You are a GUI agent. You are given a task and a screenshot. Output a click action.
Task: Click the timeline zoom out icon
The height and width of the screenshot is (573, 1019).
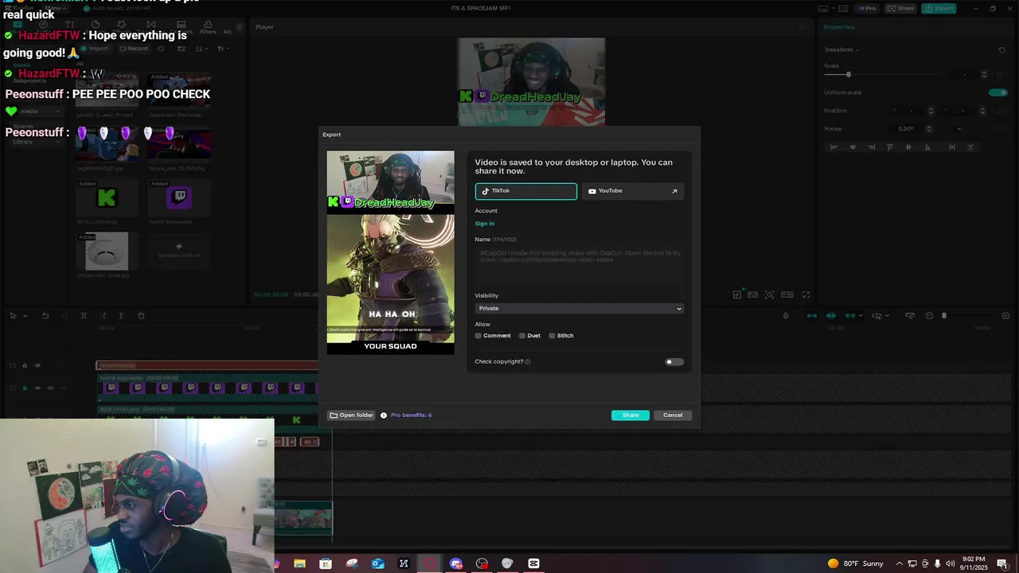coord(929,316)
